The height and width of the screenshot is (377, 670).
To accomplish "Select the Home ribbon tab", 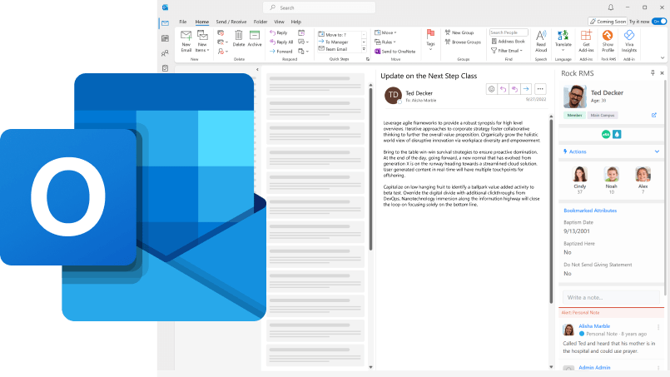I will tap(202, 22).
